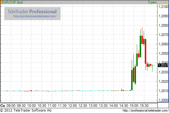Click the first big green candle before 15:00
169x113 pixels.
(132, 80)
